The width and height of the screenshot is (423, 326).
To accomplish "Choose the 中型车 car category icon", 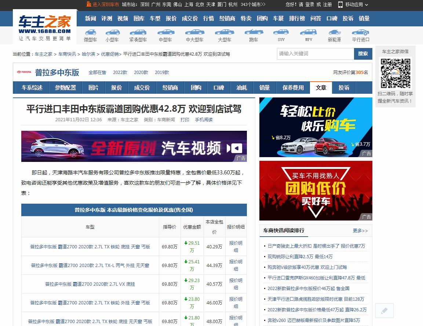I will click(x=165, y=33).
